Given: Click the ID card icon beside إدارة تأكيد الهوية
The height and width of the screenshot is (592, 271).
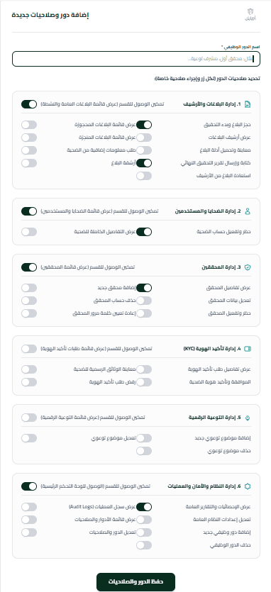Looking at the screenshot, I should pyautogui.click(x=248, y=349).
